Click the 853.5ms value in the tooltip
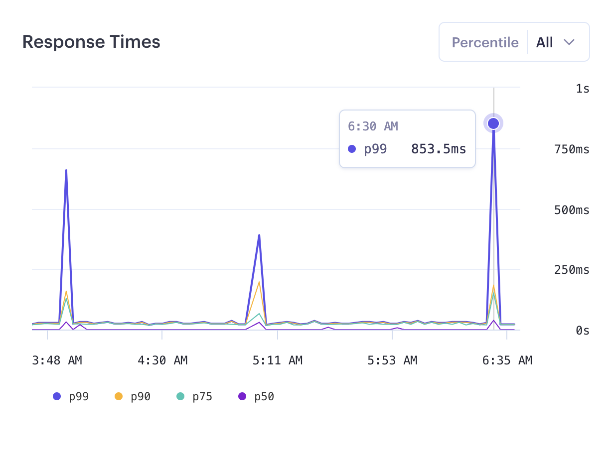 coord(438,149)
